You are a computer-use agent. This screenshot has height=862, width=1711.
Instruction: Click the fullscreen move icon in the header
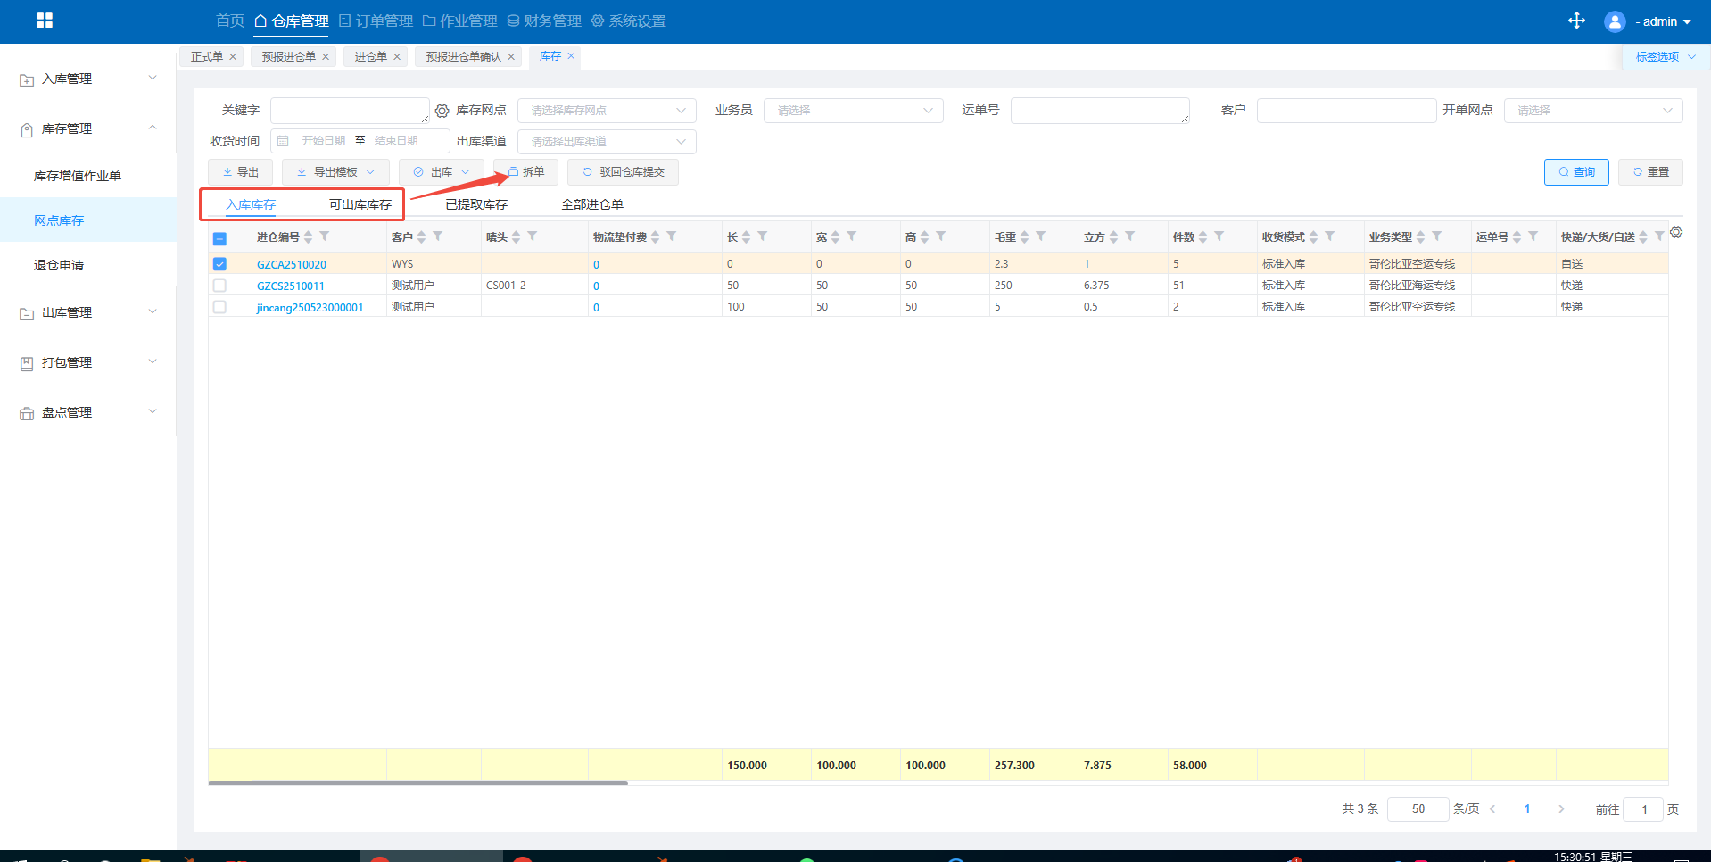pyautogui.click(x=1576, y=21)
